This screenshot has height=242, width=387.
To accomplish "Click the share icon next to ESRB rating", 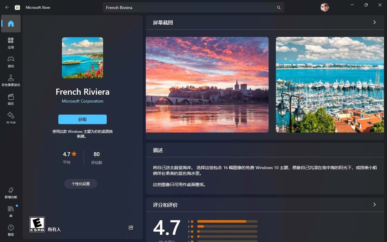I will [131, 227].
